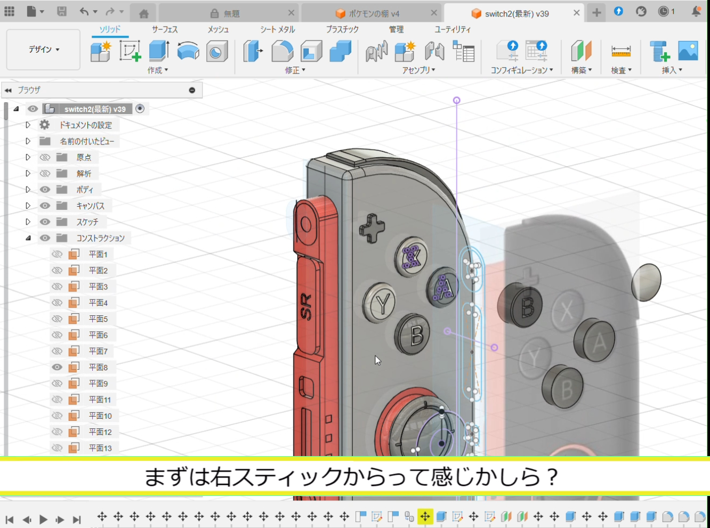Hide construction plane 平面8
Image resolution: width=710 pixels, height=528 pixels.
(57, 367)
